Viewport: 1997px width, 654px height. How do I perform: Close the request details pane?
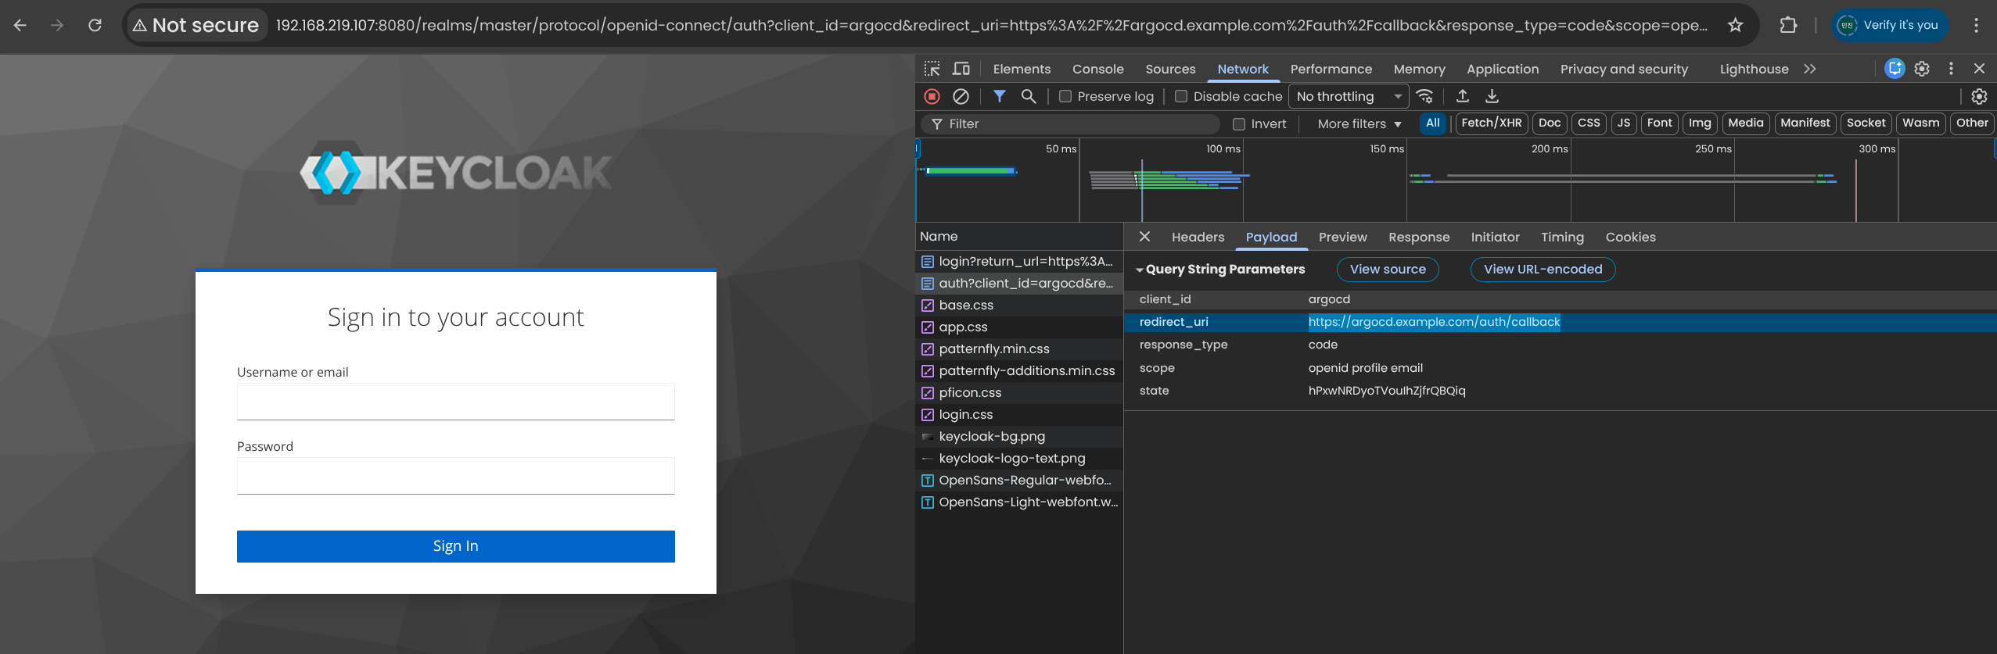(1144, 237)
